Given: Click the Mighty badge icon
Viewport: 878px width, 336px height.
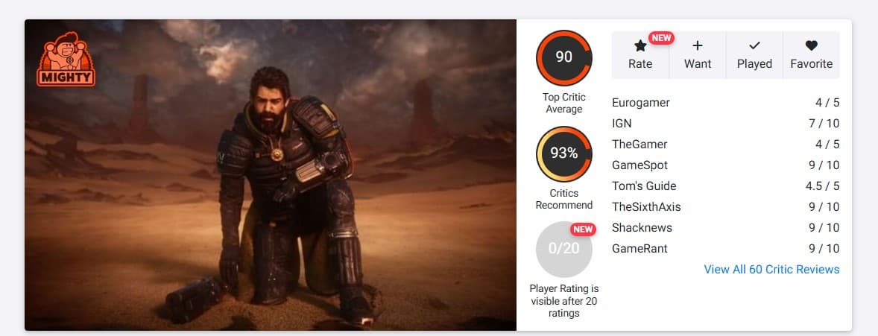Looking at the screenshot, I should pyautogui.click(x=66, y=59).
